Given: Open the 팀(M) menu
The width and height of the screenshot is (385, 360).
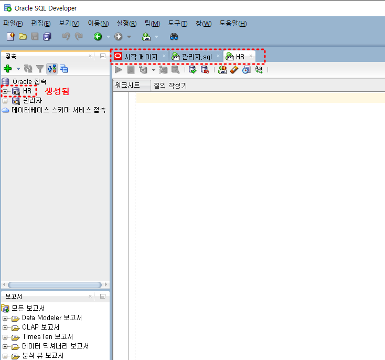Looking at the screenshot, I should (152, 23).
